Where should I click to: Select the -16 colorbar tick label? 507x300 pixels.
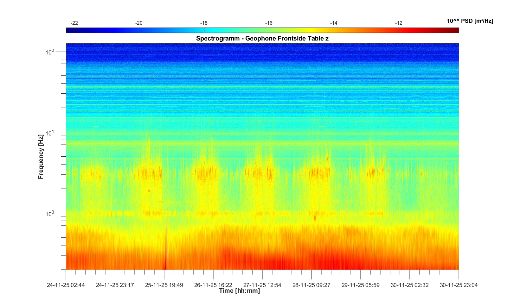click(x=269, y=23)
